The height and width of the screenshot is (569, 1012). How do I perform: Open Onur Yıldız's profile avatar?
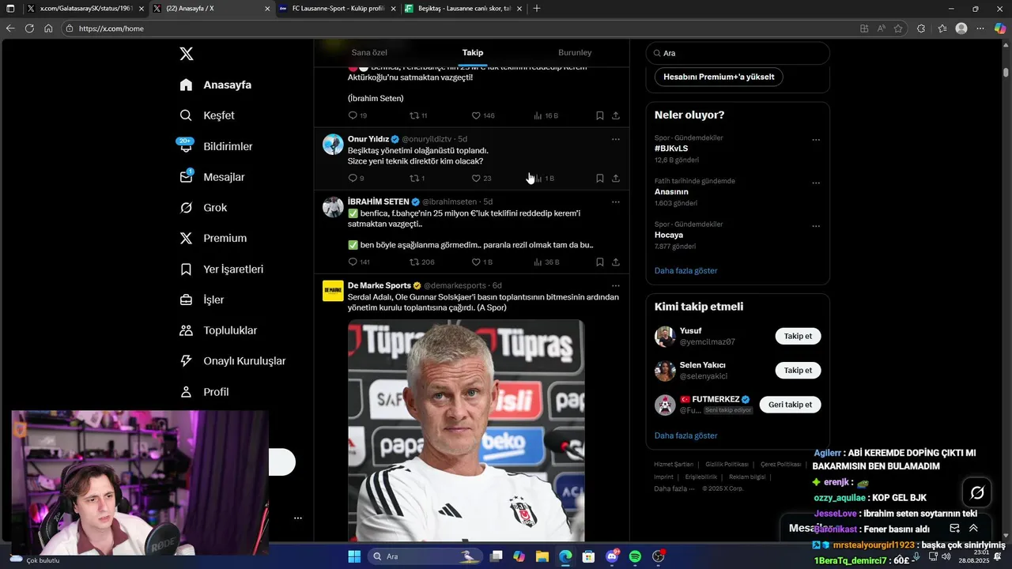coord(333,144)
